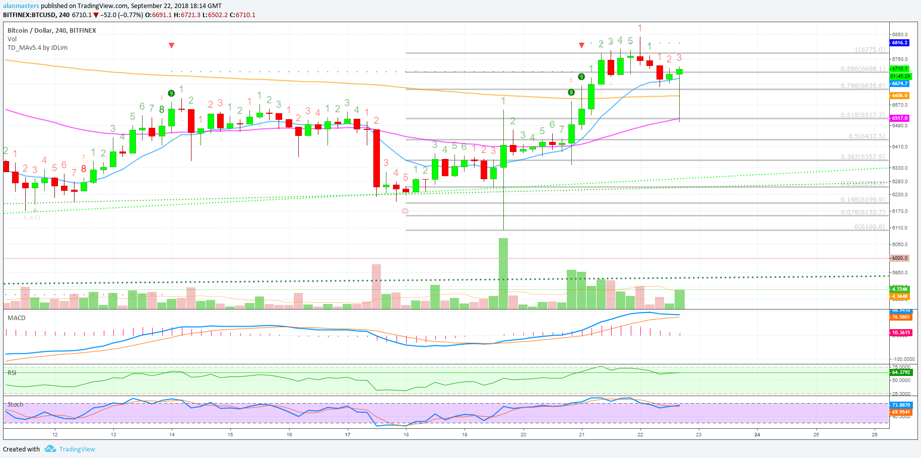
Task: Click the 50.0000 RSI axis label
Action: pyautogui.click(x=901, y=380)
